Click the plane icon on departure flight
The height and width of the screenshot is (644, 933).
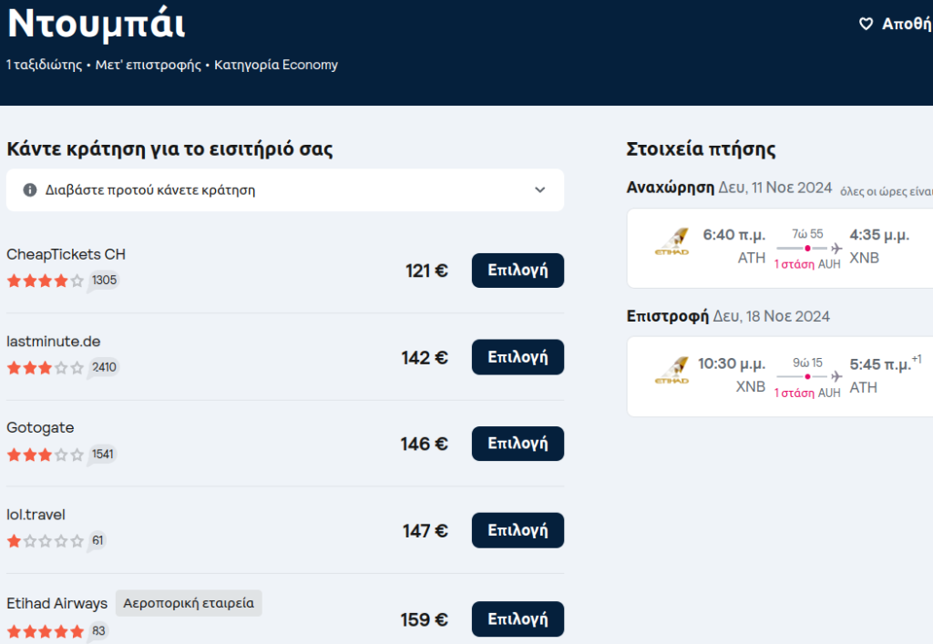[836, 248]
